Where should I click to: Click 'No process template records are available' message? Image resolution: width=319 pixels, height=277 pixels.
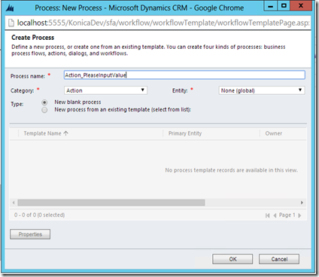pyautogui.click(x=232, y=170)
